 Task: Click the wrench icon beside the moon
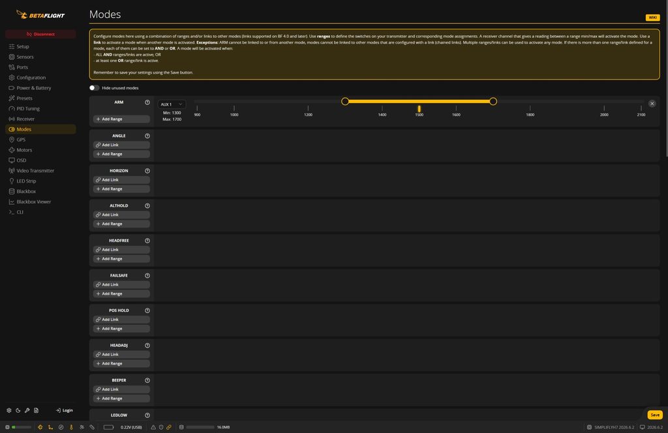coord(27,410)
